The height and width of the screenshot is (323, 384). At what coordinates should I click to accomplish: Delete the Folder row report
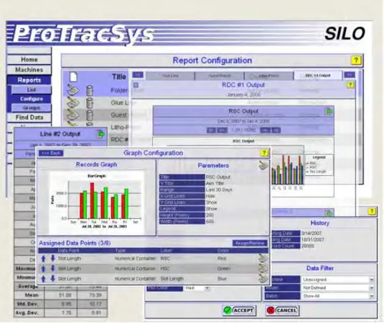(90, 91)
